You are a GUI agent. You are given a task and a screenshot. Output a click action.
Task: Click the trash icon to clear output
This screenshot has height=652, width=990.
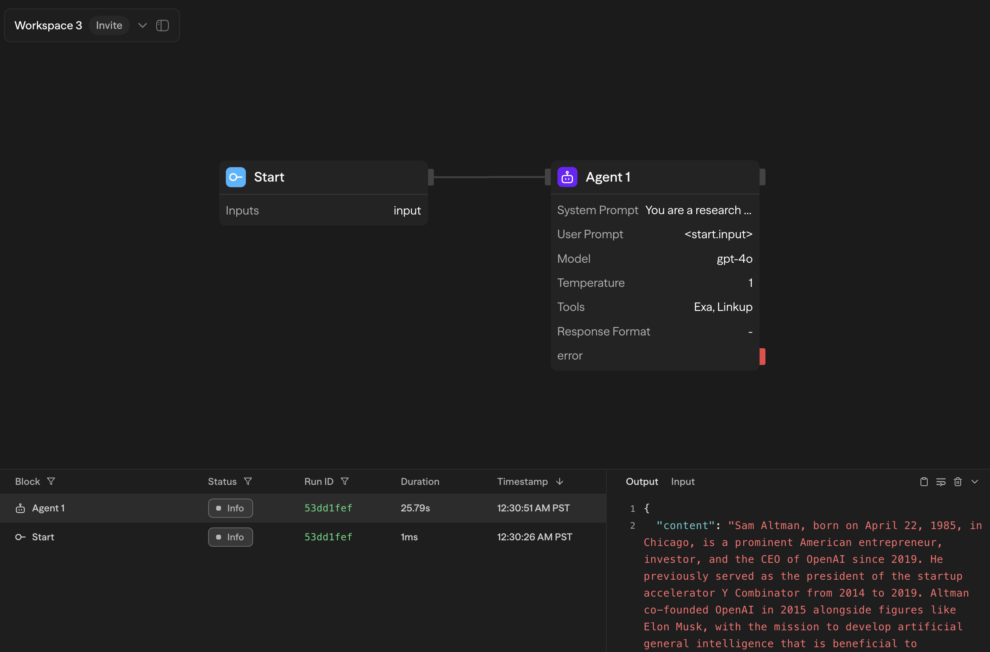click(958, 481)
